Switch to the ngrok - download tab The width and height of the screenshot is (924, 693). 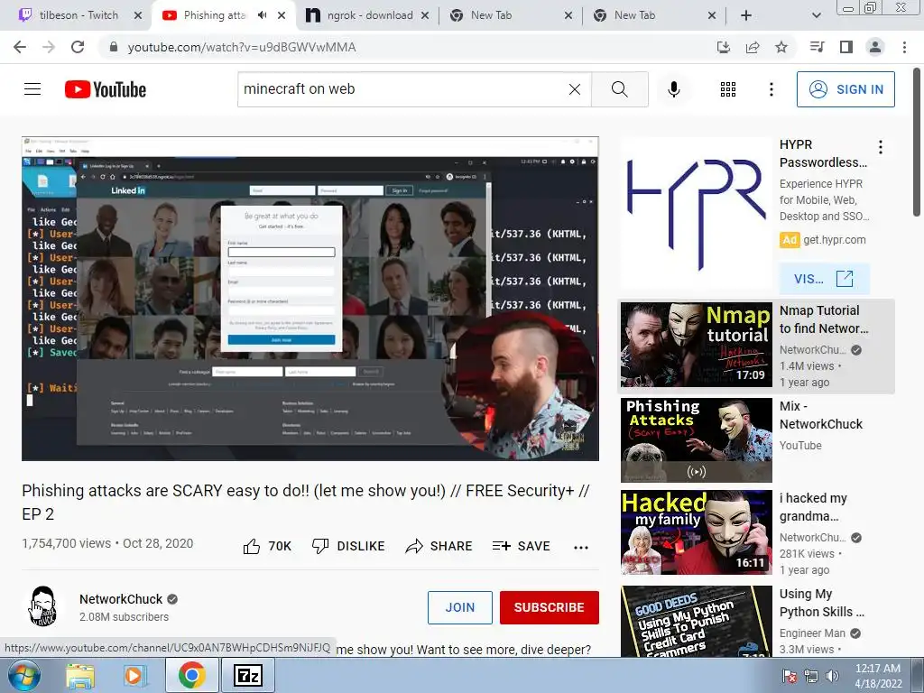tap(369, 15)
